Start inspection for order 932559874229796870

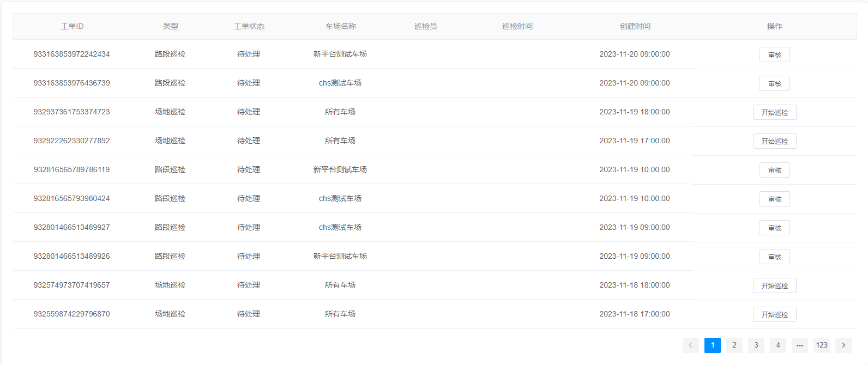coord(774,314)
